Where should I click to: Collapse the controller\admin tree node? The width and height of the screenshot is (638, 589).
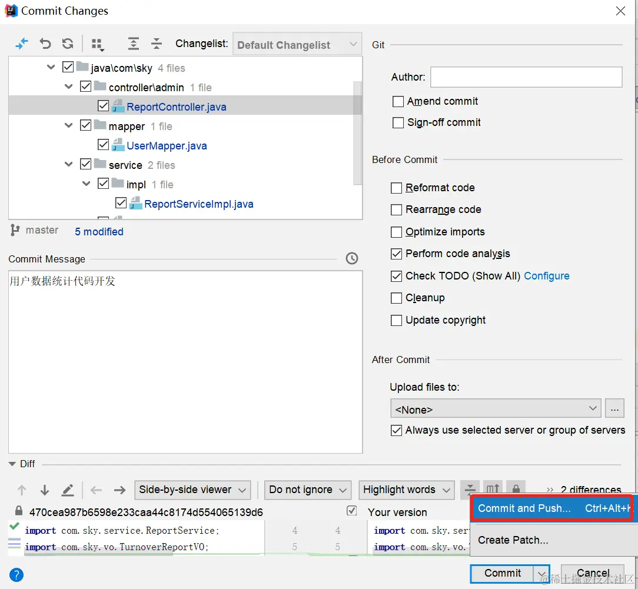[68, 86]
